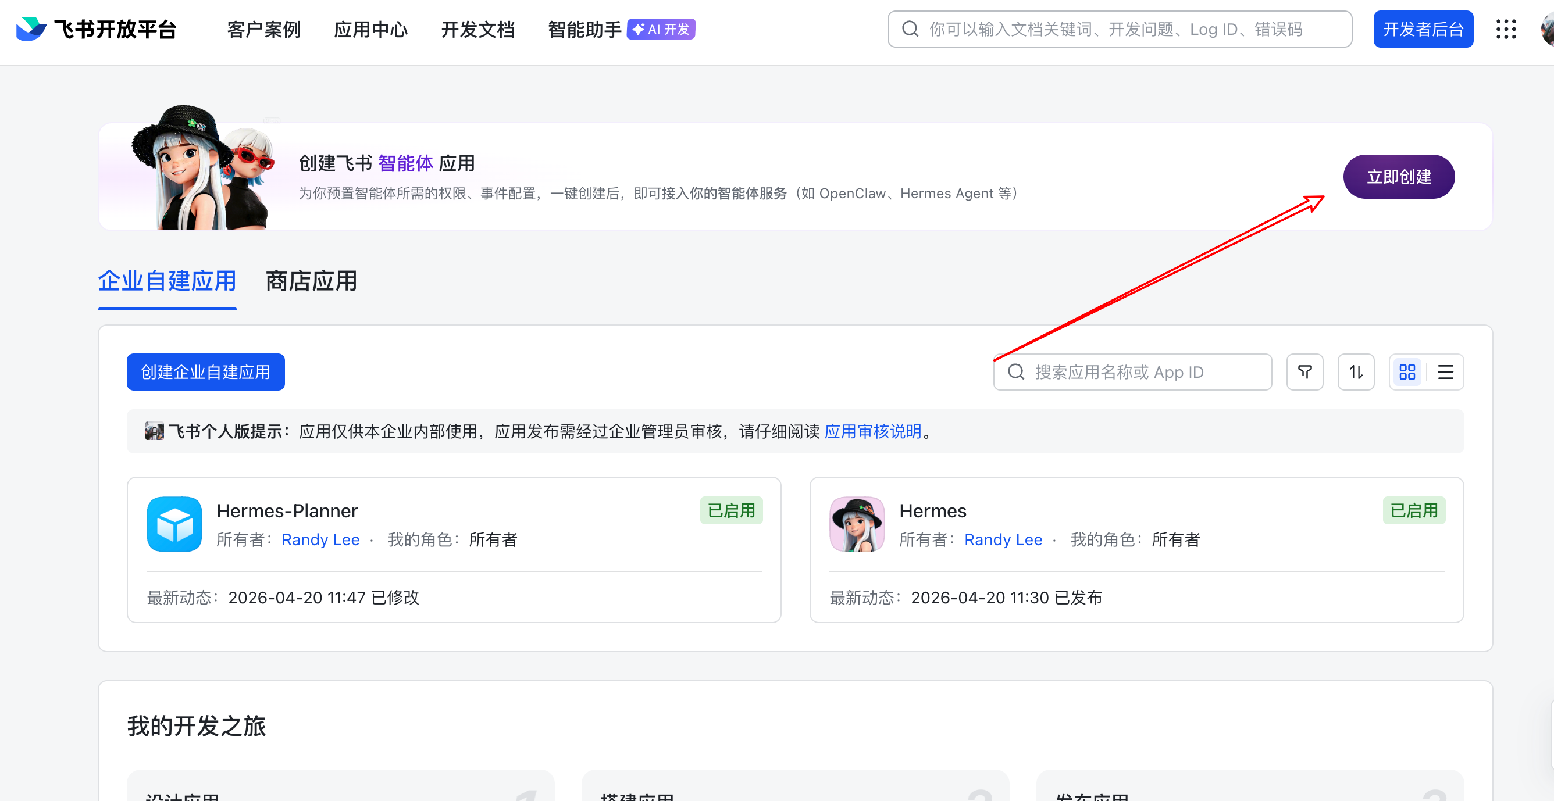Click the 智能体 highlighted banner text
This screenshot has height=801, width=1554.
tap(405, 163)
